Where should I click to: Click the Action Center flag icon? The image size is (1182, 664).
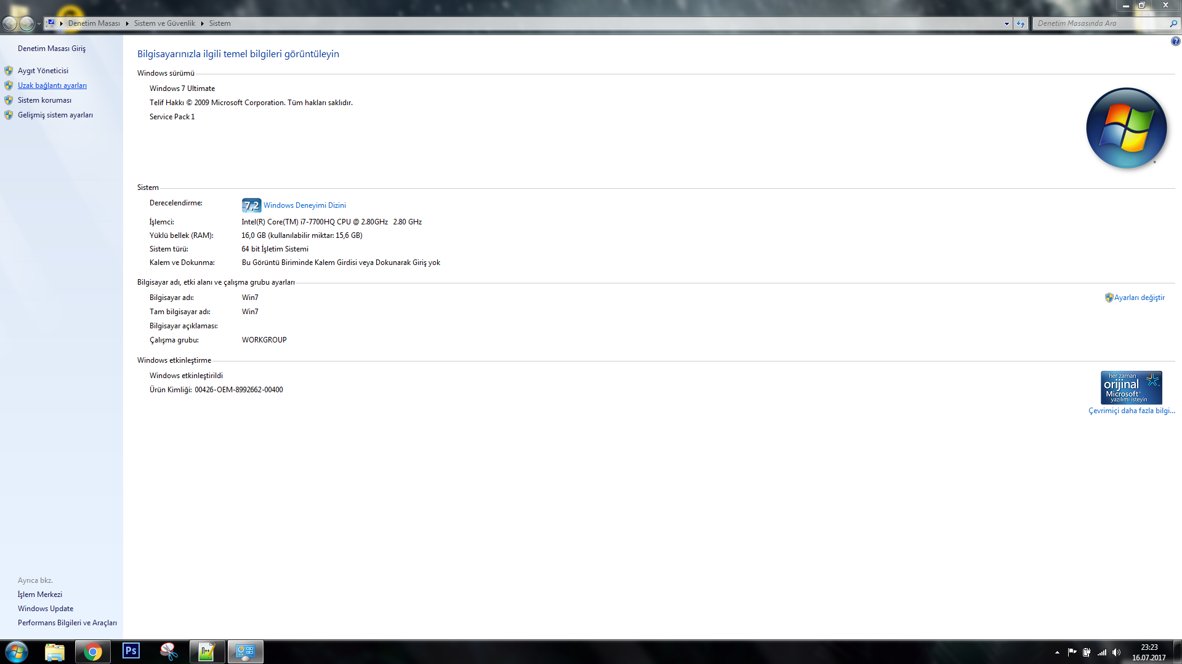pyautogui.click(x=1072, y=652)
